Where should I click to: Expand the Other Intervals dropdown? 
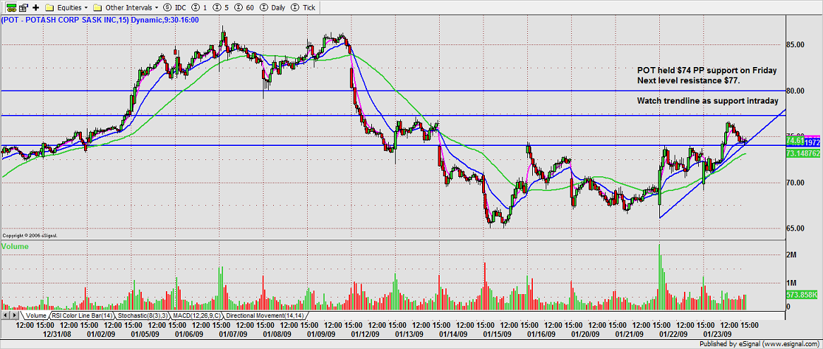point(126,7)
